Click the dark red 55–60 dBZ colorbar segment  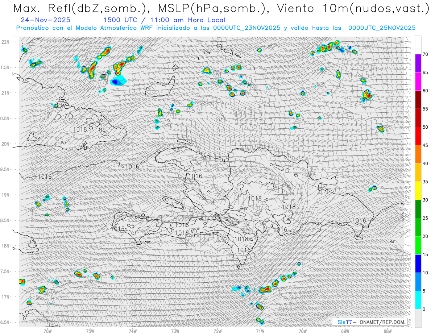tap(418, 100)
